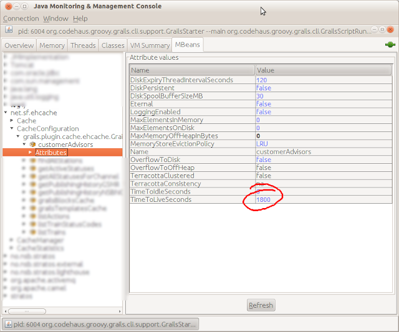Click the Eternal false value
This screenshot has height=332, width=399.
263,104
